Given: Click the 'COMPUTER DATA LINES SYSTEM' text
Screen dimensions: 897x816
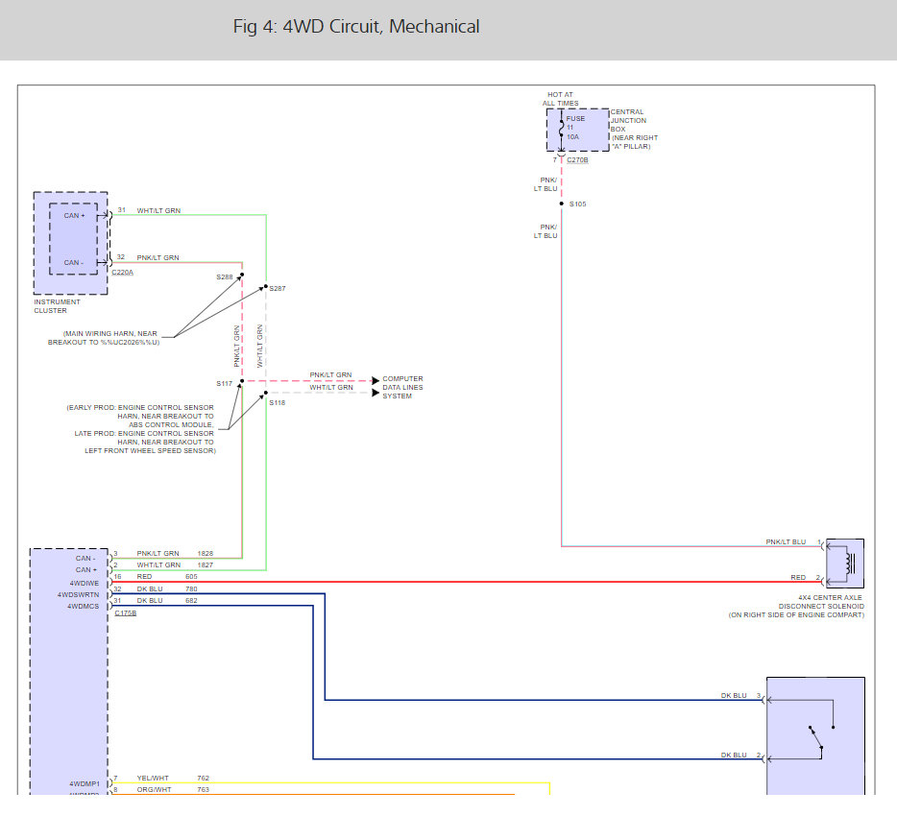Looking at the screenshot, I should (402, 387).
